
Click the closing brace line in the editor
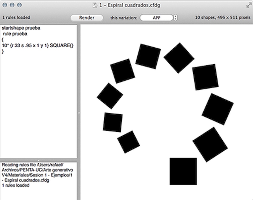3,51
